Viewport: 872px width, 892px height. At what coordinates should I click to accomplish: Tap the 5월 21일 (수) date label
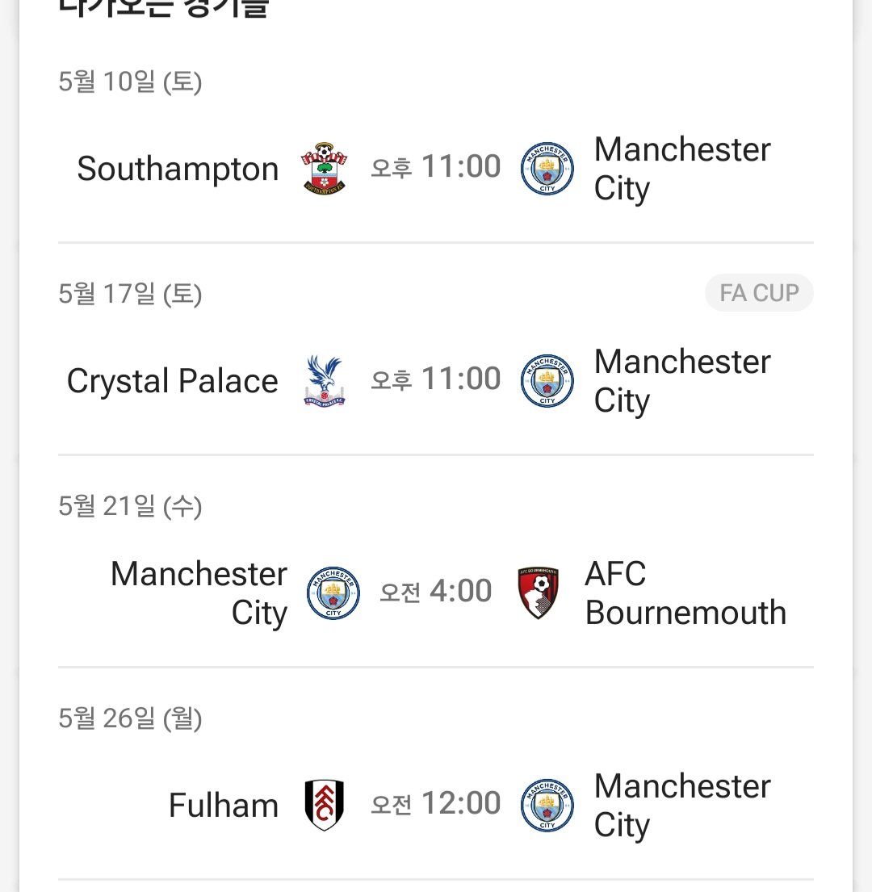[x=130, y=506]
